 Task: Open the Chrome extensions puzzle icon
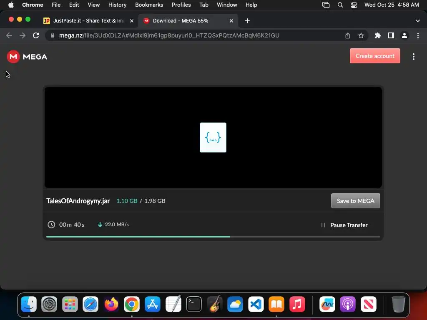[377, 35]
